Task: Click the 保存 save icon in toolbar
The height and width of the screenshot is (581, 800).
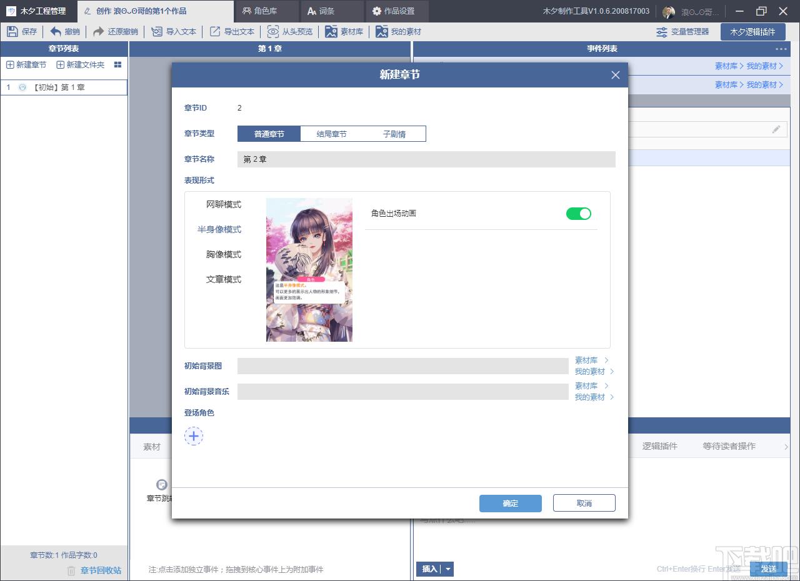Action: point(12,31)
